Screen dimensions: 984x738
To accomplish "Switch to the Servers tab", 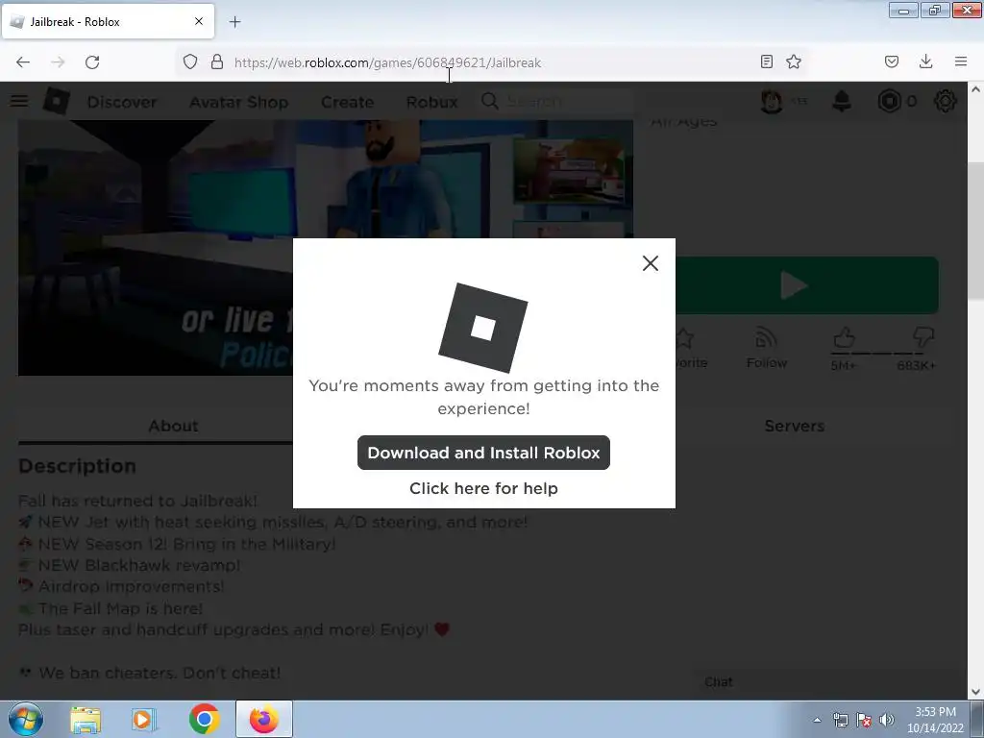I will (795, 426).
